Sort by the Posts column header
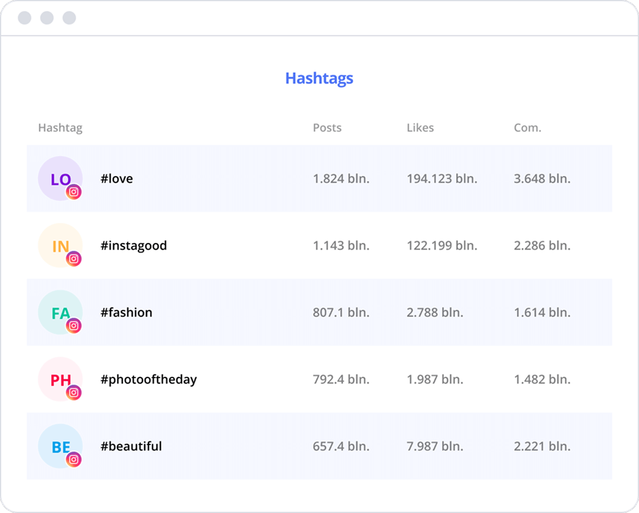This screenshot has height=513, width=639. (327, 128)
